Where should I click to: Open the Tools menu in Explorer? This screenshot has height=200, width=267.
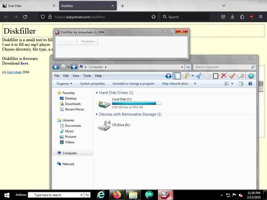tap(87, 76)
